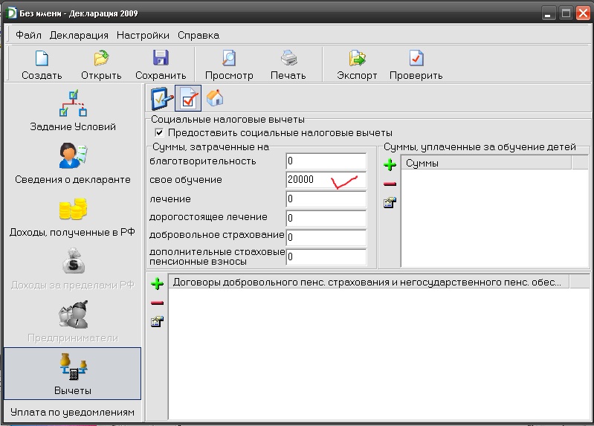Switch to property deductions house icon
This screenshot has height=426, width=594.
pos(215,98)
